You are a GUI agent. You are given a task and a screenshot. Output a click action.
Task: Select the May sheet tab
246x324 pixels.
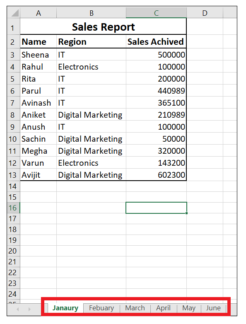point(189,308)
